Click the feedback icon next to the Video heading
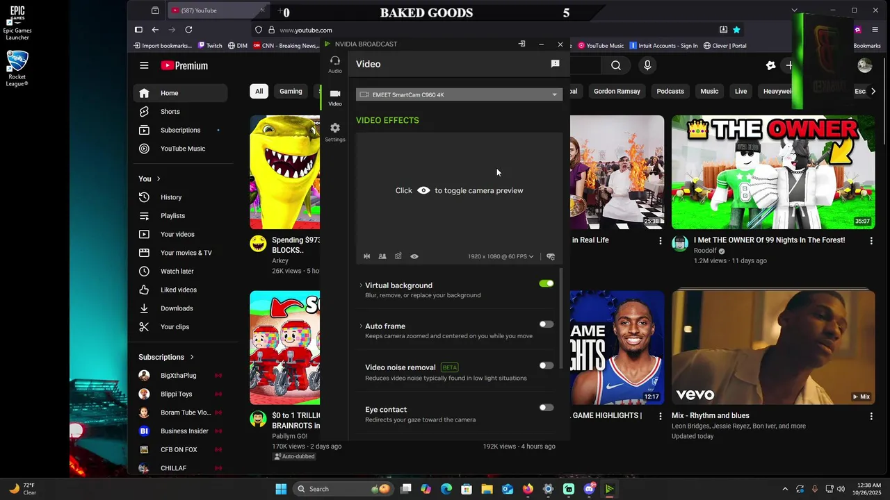The height and width of the screenshot is (500, 890). [555, 64]
